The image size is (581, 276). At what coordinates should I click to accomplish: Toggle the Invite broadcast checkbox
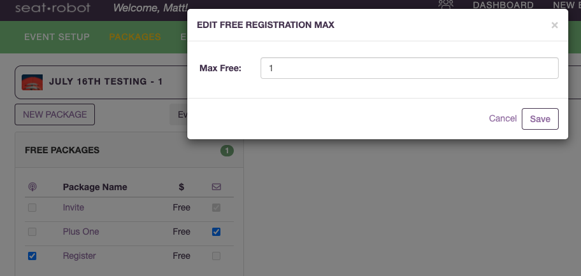click(x=32, y=207)
